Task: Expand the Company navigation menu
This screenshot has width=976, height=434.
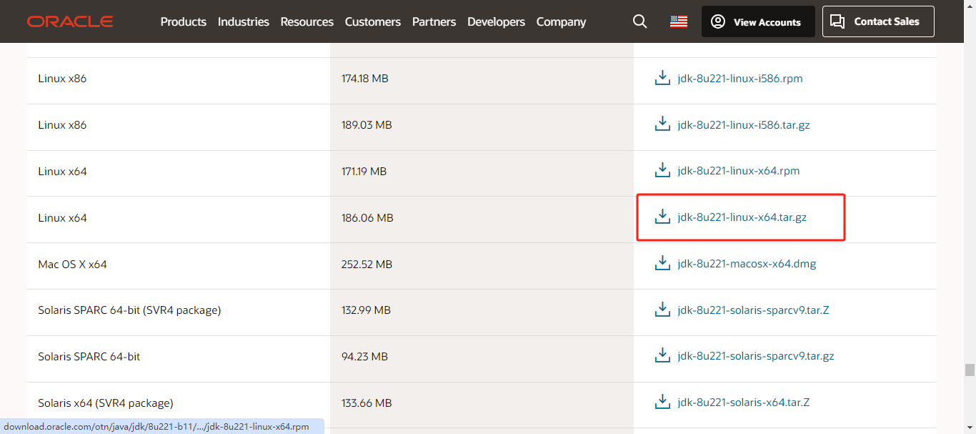Action: (x=561, y=21)
